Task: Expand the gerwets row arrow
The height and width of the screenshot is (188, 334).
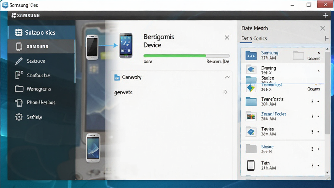Action: pos(226,92)
